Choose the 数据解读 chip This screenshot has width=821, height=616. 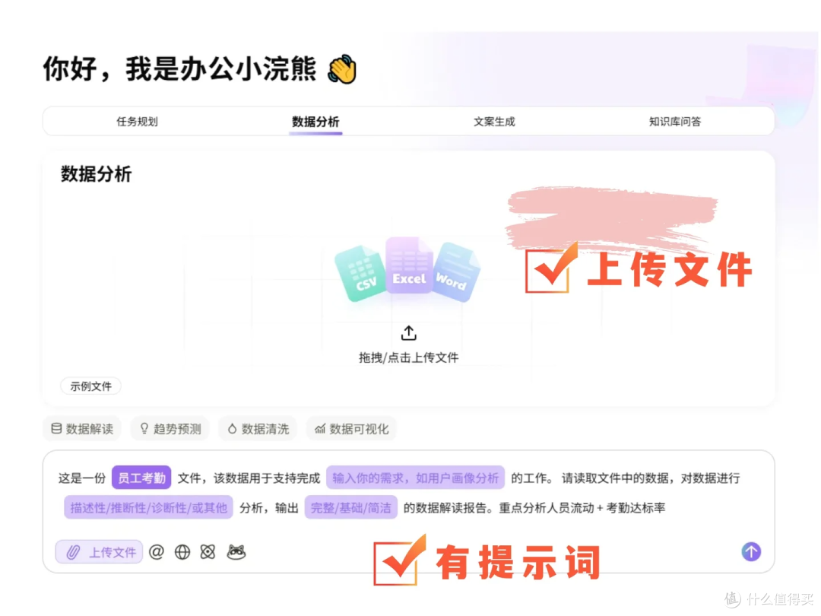(x=82, y=429)
